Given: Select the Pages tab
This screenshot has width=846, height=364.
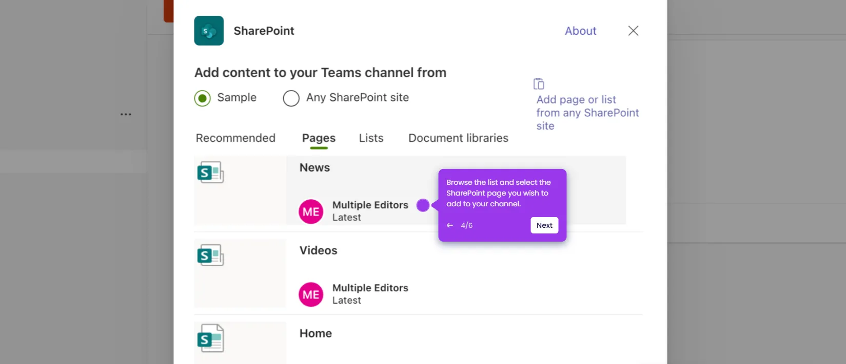Looking at the screenshot, I should tap(319, 138).
